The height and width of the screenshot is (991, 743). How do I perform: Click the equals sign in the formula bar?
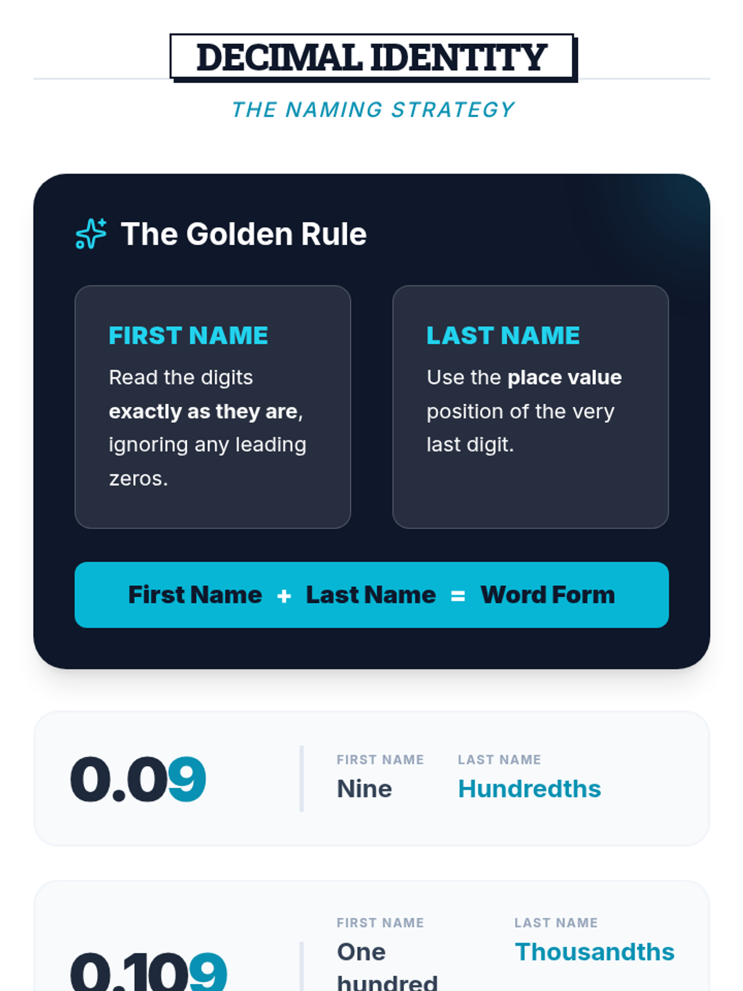[x=458, y=596]
